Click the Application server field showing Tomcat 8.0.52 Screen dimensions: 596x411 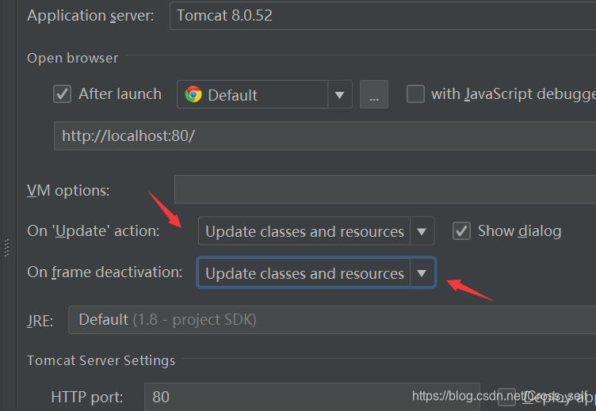pos(383,16)
